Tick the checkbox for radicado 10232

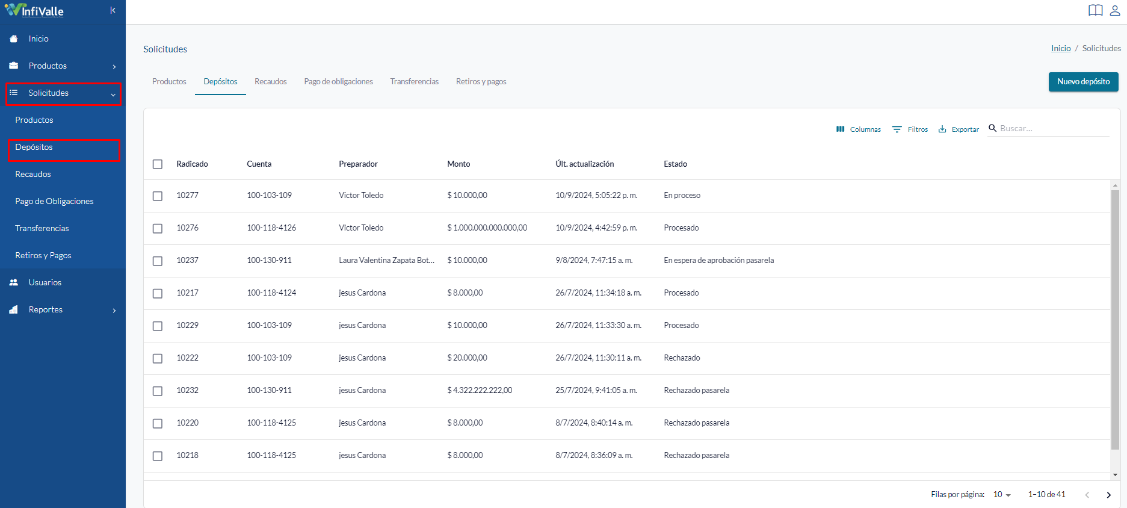(158, 391)
